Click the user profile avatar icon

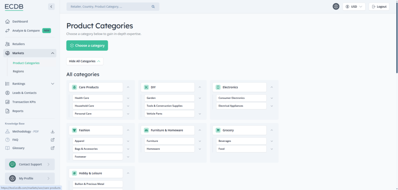[x=336, y=7]
